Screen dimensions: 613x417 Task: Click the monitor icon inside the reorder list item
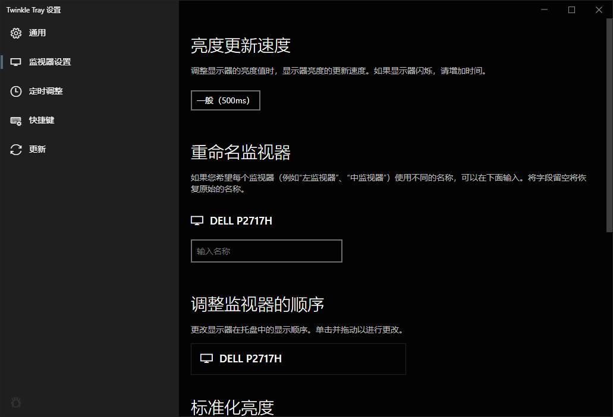point(206,358)
